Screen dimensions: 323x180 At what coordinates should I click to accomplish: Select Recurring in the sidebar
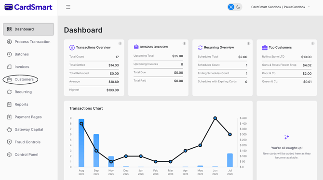pyautogui.click(x=28, y=92)
